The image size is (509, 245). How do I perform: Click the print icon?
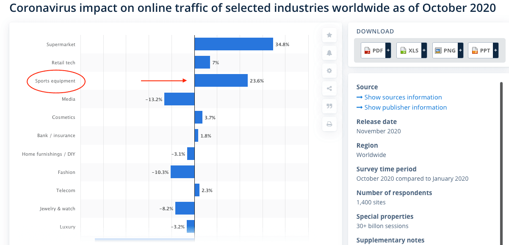(x=329, y=124)
